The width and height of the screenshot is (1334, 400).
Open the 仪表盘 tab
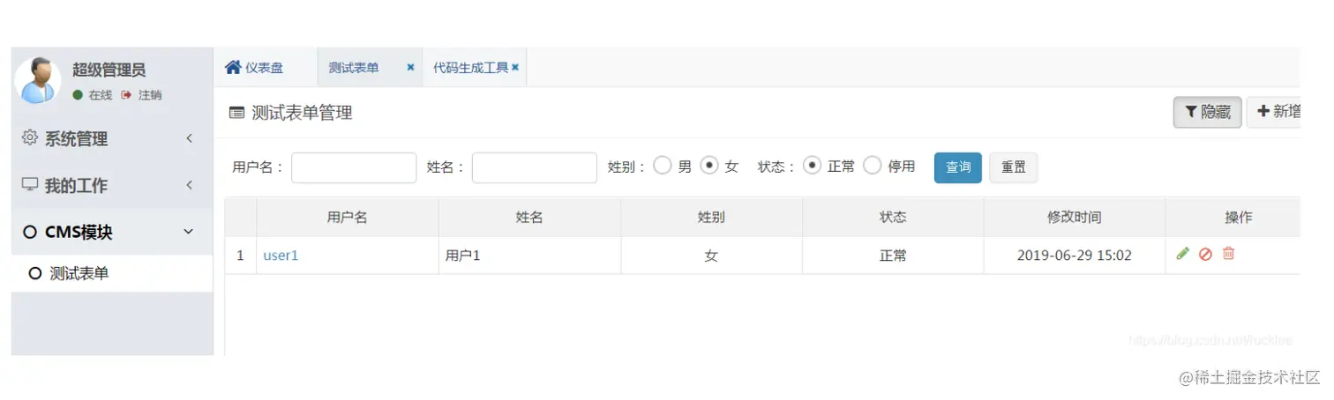click(264, 67)
